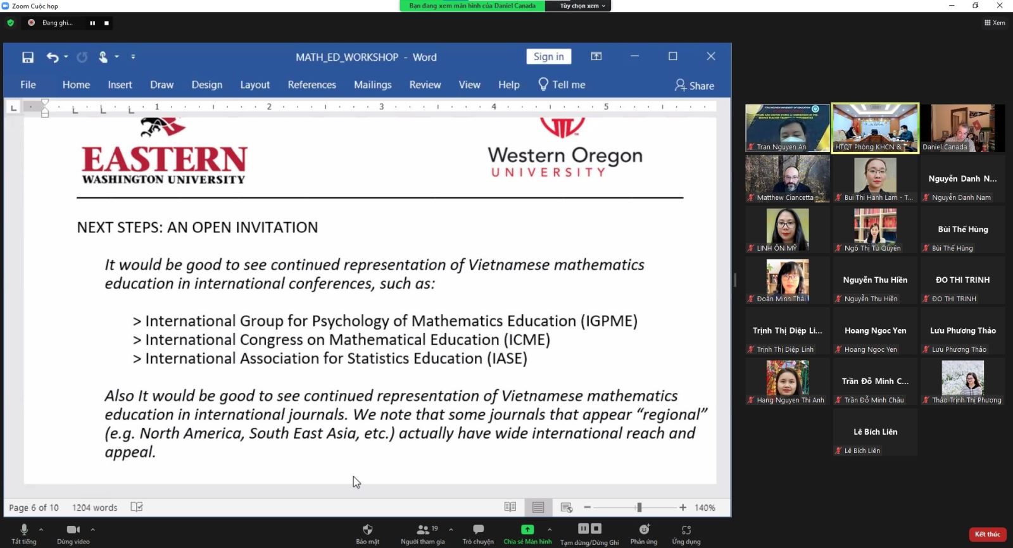Switch to the Design ribbon tab

pyautogui.click(x=207, y=85)
